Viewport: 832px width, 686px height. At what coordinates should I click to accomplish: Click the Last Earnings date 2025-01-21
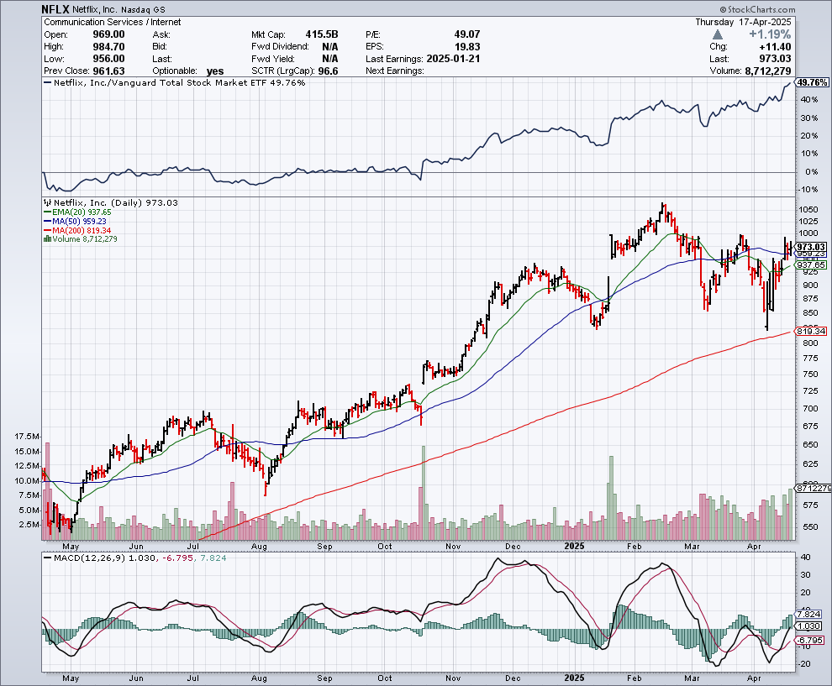pos(453,59)
